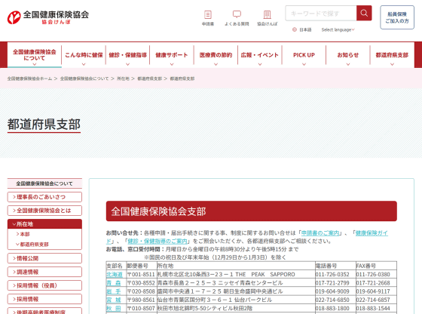Open the 青森 branch link
The height and width of the screenshot is (314, 422).
click(114, 283)
